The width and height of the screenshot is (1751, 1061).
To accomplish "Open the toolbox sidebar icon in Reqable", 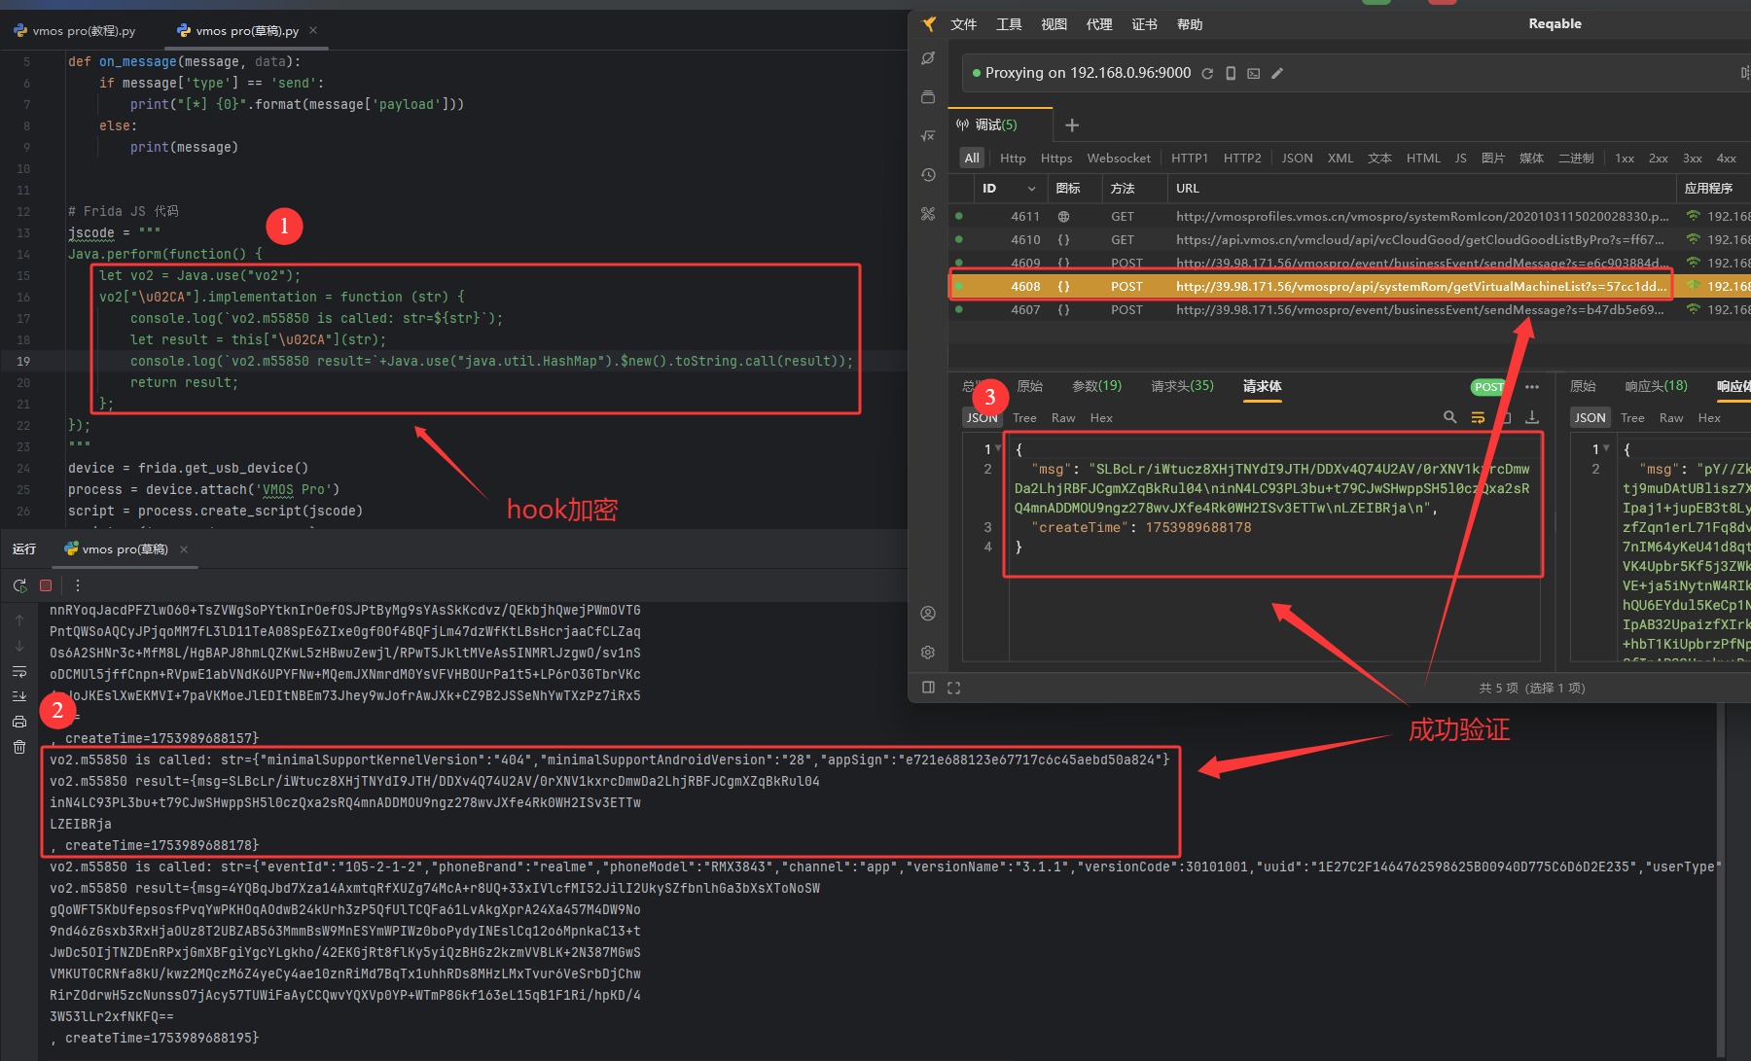I will [928, 214].
